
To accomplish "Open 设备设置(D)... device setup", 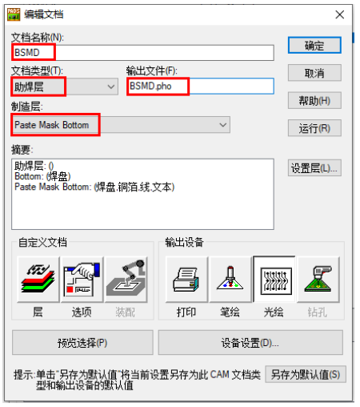I will click(250, 343).
